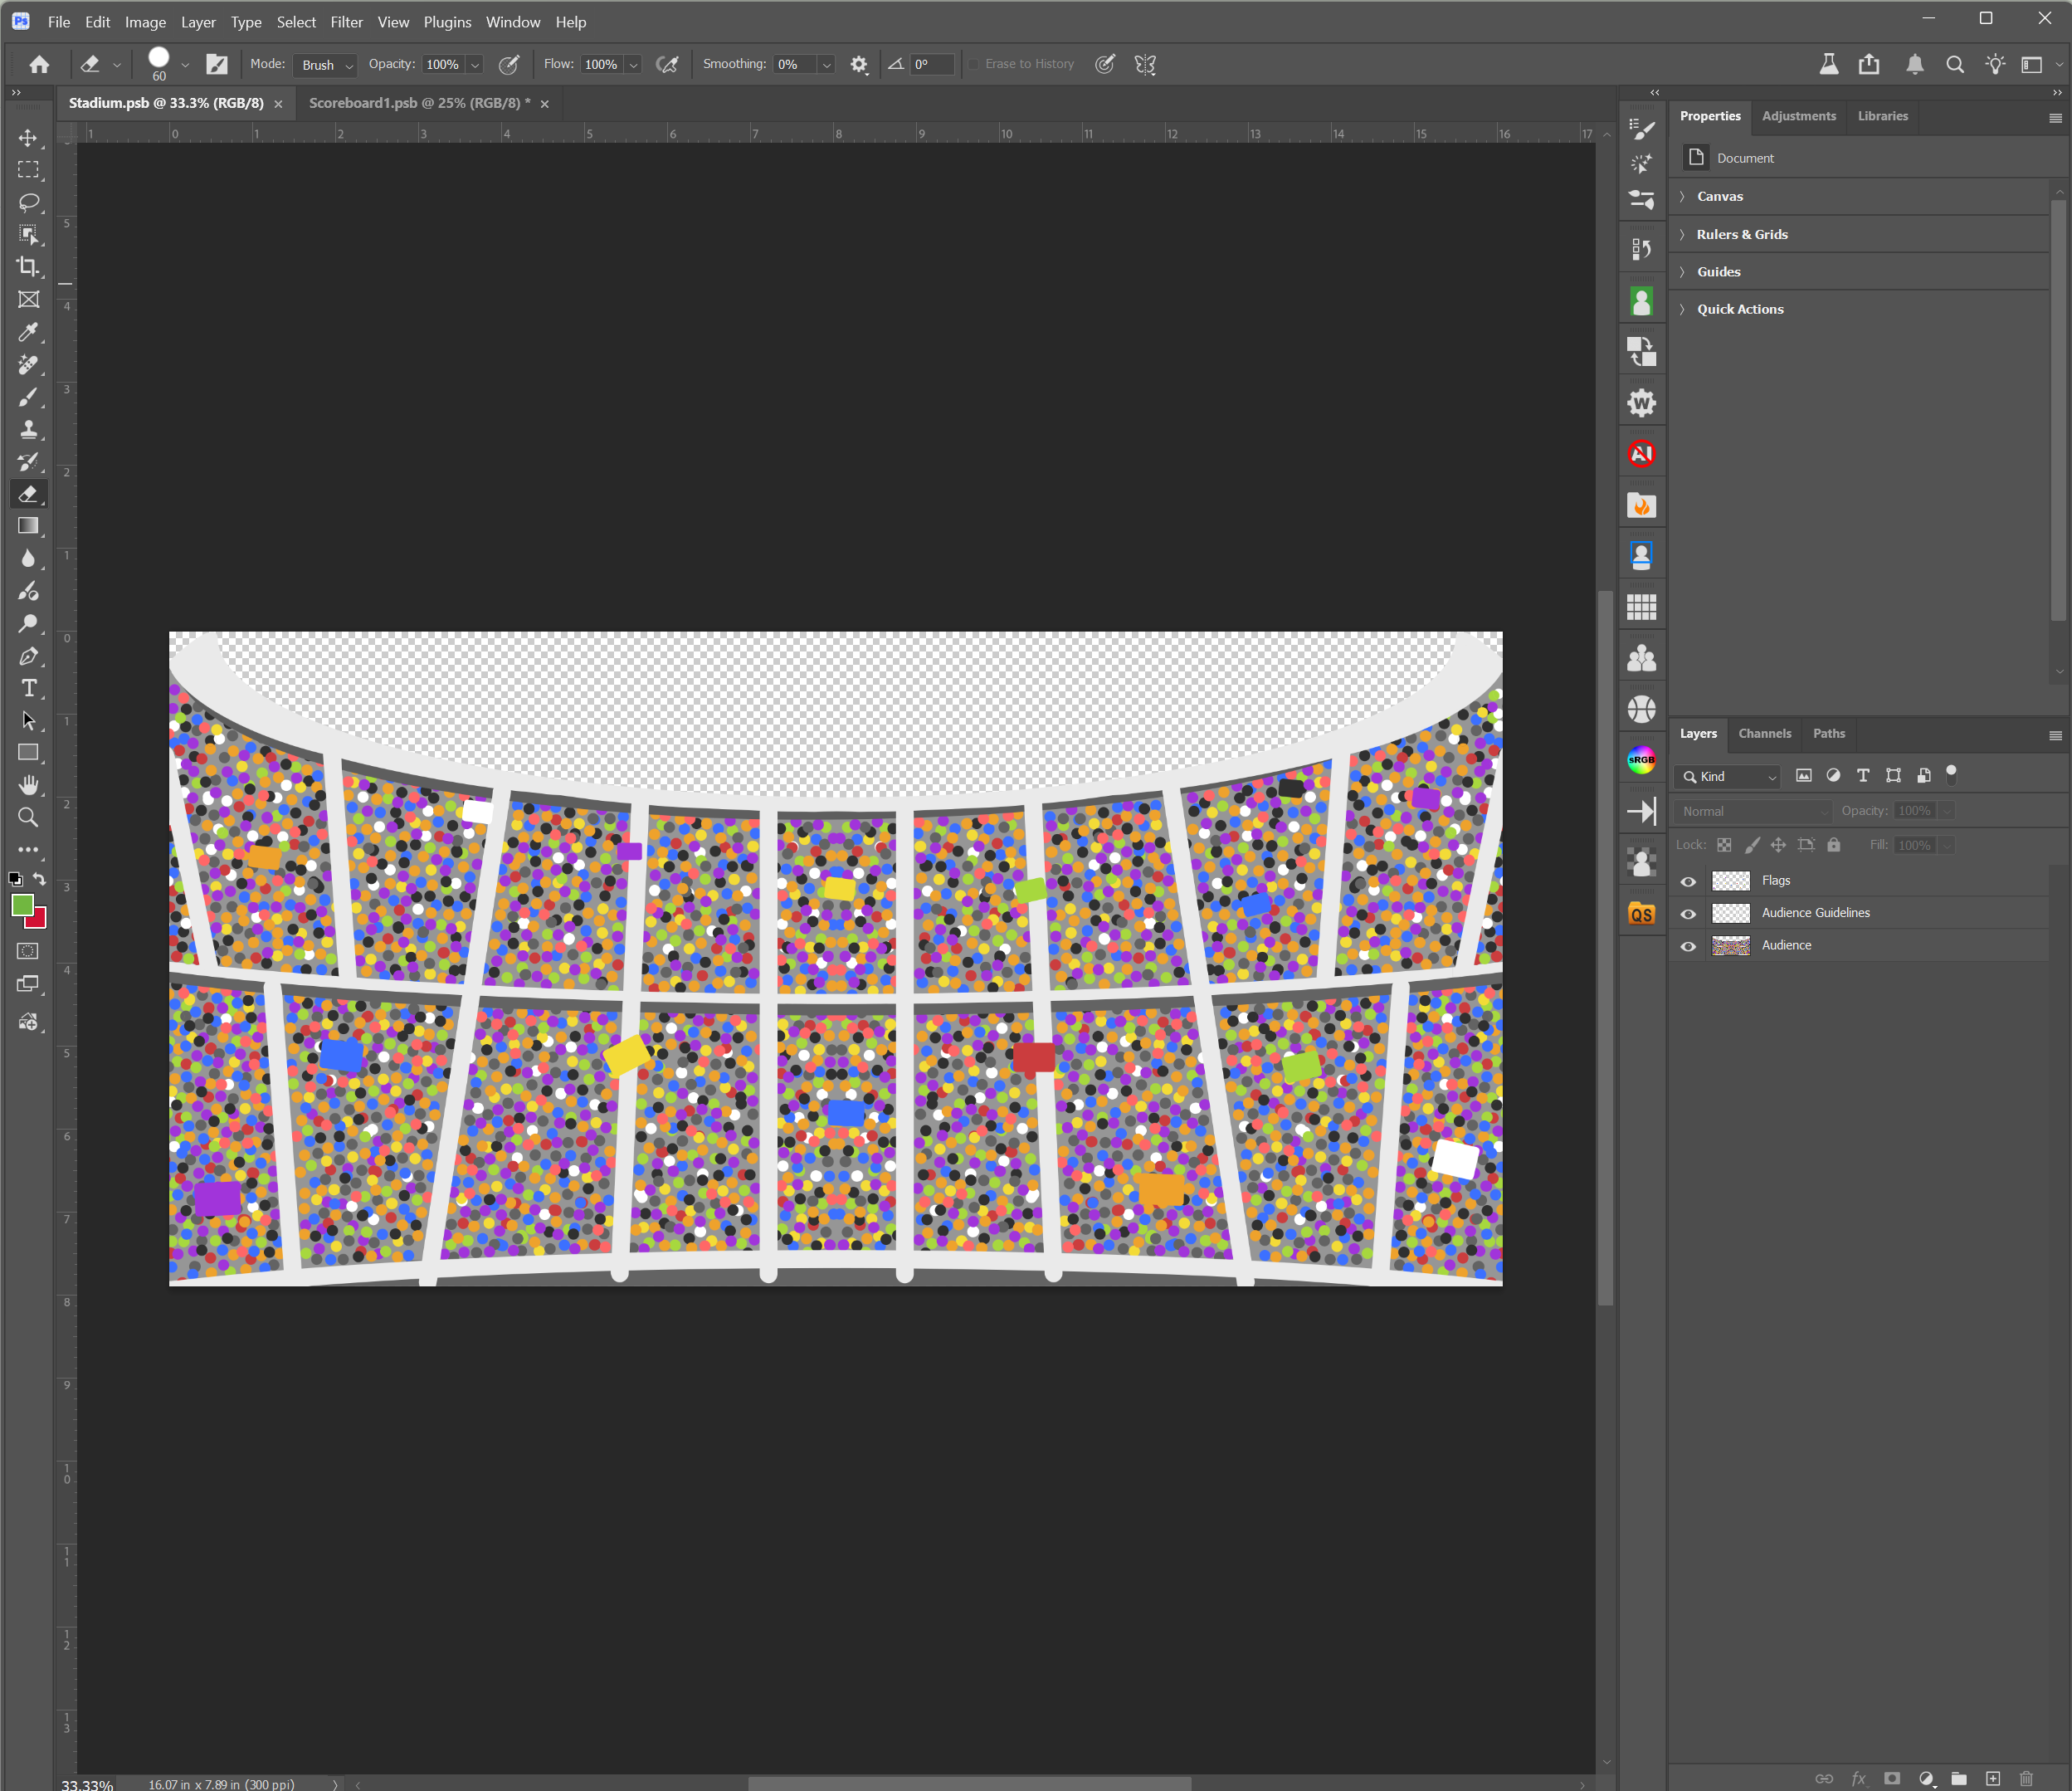
Task: Select the Lasso tool
Action: click(28, 203)
